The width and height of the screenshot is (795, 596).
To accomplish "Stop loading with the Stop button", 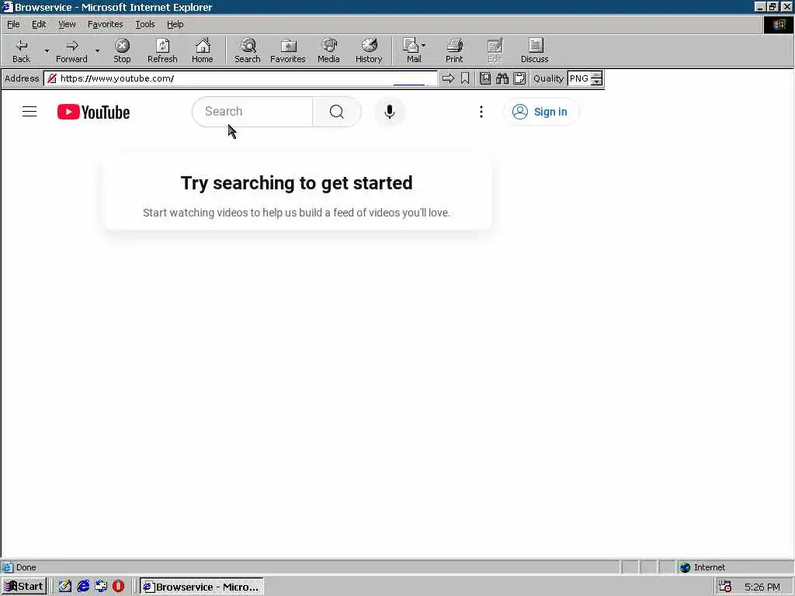I will [x=122, y=50].
